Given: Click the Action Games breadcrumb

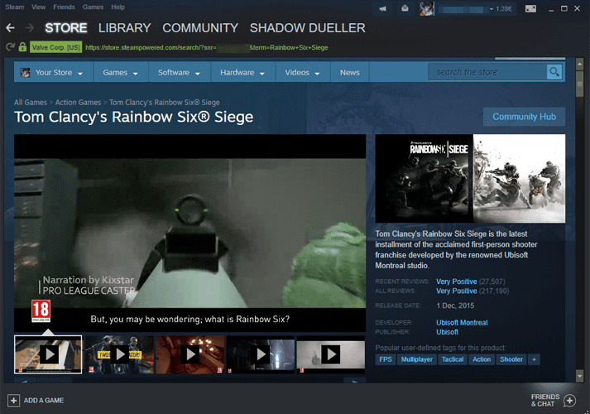Looking at the screenshot, I should [x=78, y=103].
